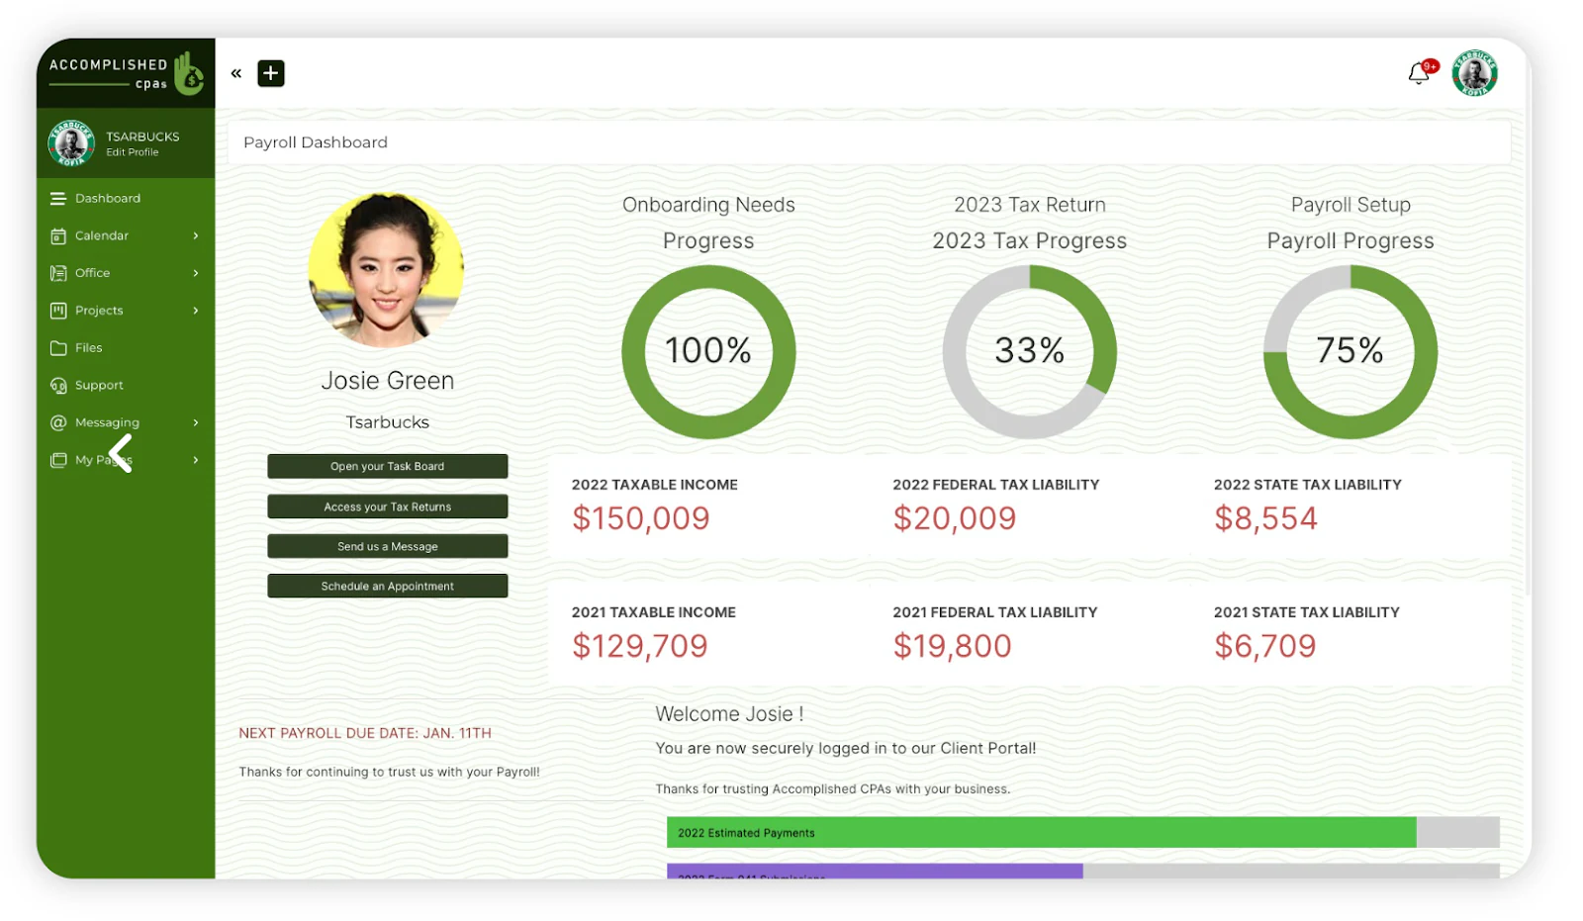Click the $129,709 taxable income value

pos(640,646)
